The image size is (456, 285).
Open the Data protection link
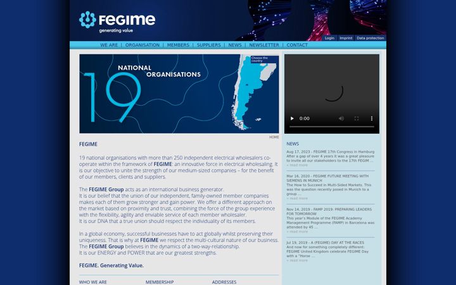click(370, 38)
